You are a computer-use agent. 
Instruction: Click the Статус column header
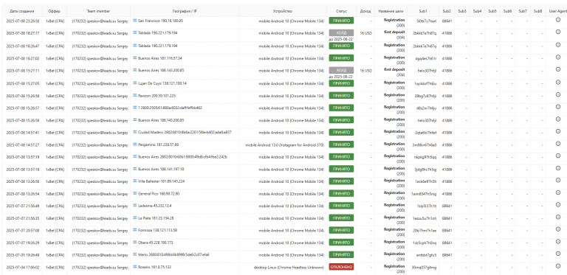click(341, 11)
